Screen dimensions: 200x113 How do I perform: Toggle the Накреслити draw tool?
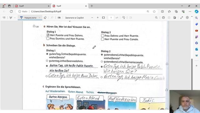click(x=28, y=18)
